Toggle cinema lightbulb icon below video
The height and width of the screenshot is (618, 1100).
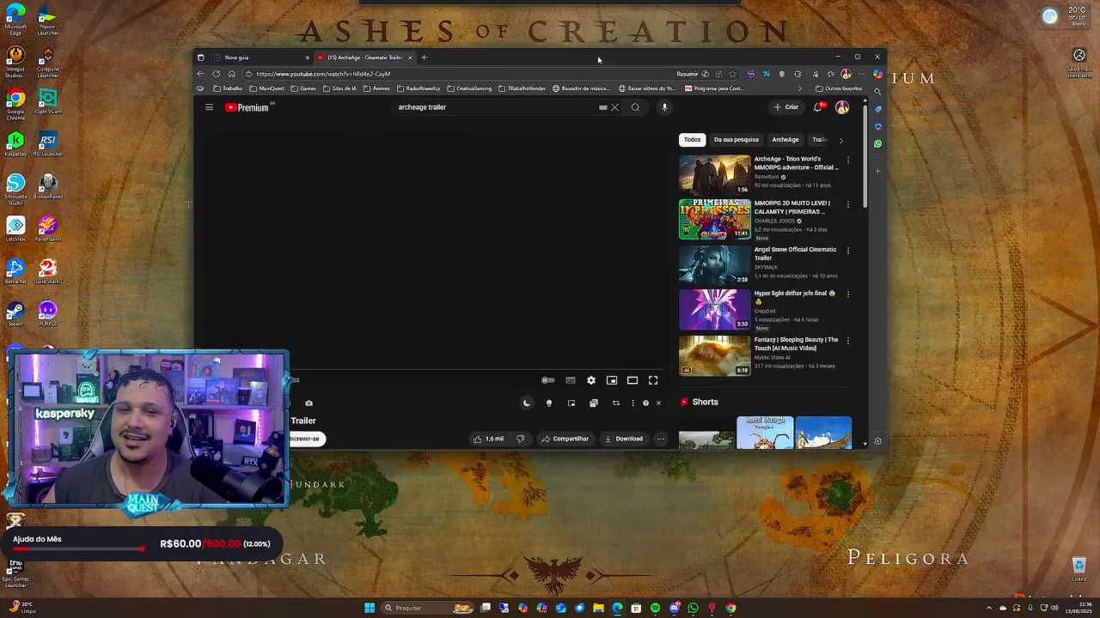[x=549, y=403]
